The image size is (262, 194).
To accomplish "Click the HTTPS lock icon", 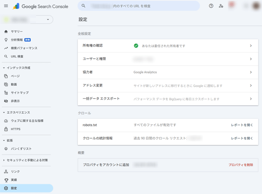I will point(6,129).
